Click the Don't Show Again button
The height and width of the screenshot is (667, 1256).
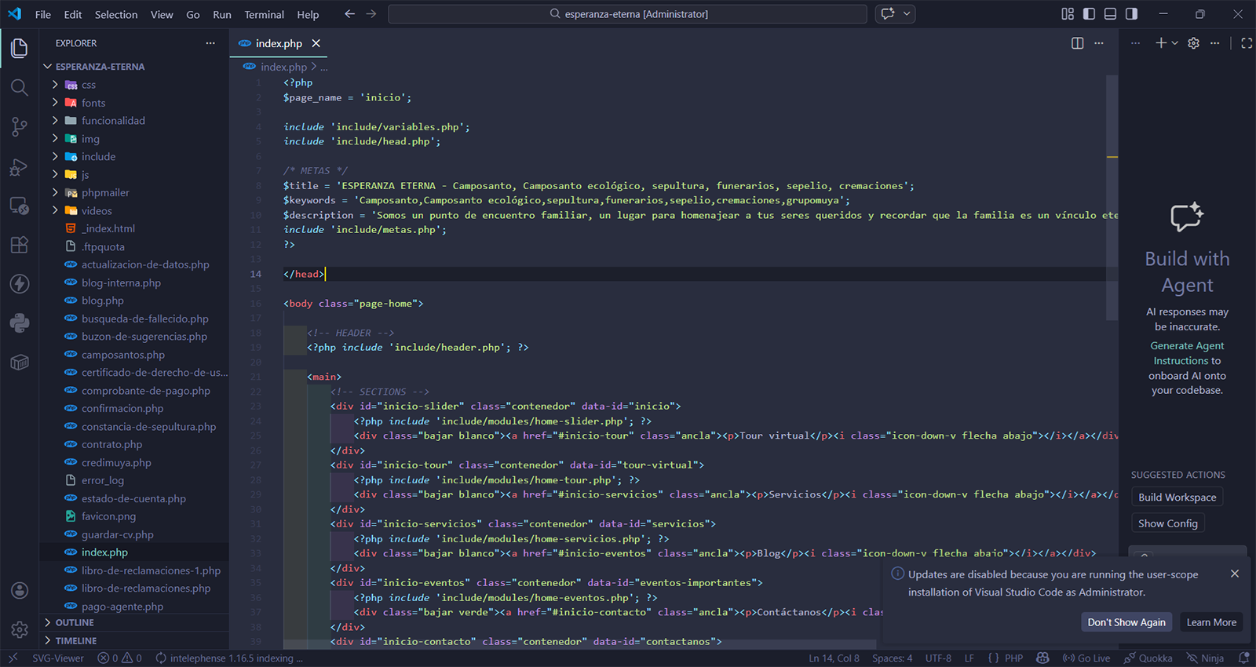1126,622
